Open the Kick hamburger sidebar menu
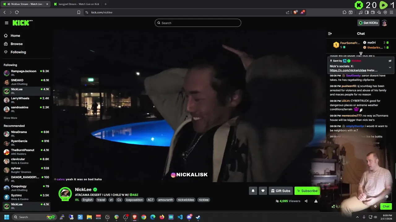 [6, 23]
